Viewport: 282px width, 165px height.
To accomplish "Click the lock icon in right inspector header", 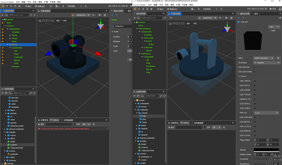I will coord(280,18).
